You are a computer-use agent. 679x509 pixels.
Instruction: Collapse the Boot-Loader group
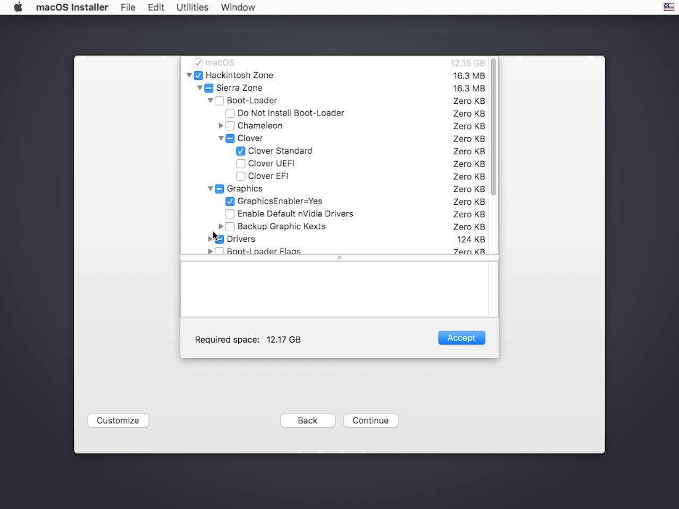pos(211,101)
